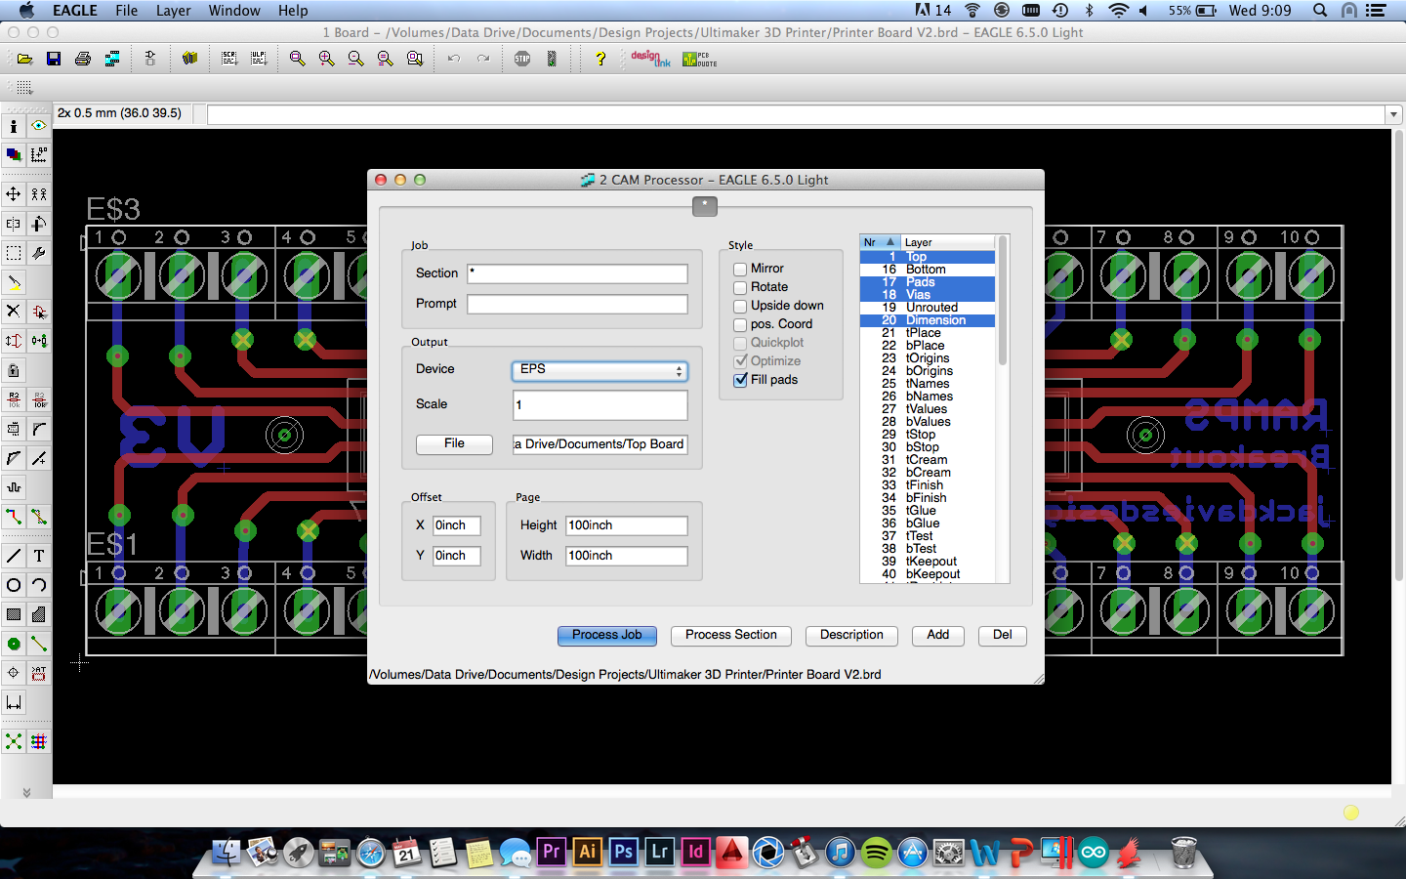Click the Section input field
The image size is (1406, 879).
[x=577, y=274]
